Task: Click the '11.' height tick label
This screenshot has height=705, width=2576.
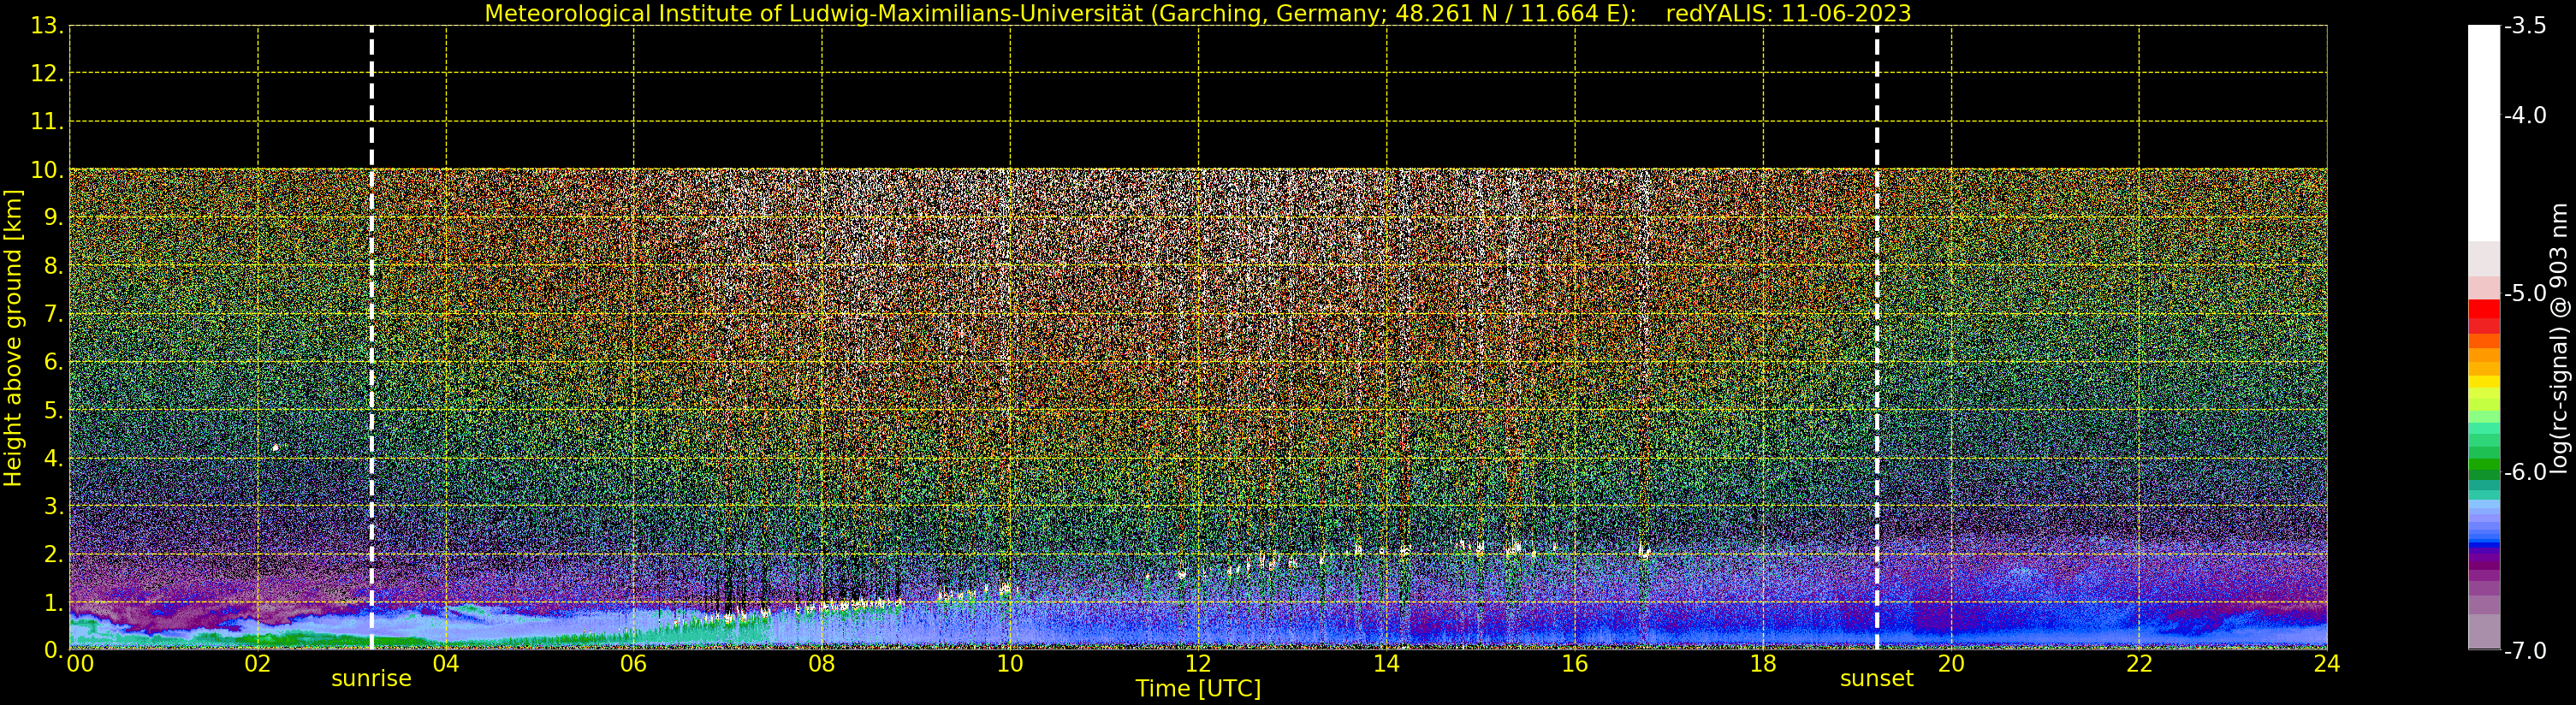Action: click(x=47, y=122)
